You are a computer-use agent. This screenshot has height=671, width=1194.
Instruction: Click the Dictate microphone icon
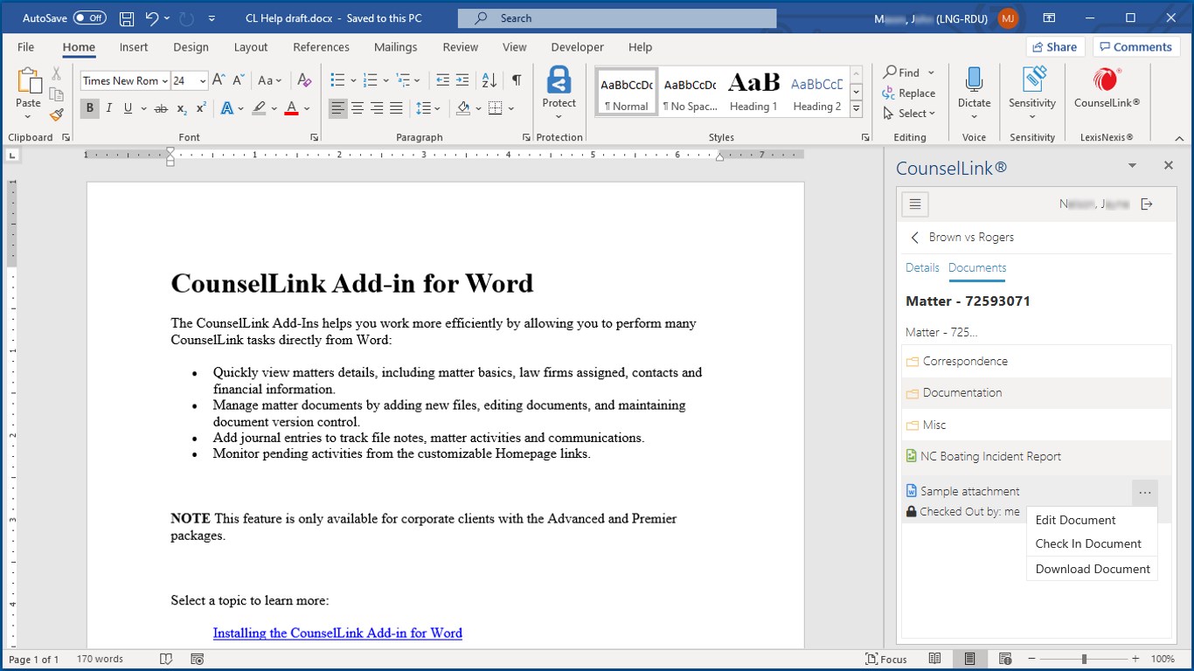click(974, 80)
